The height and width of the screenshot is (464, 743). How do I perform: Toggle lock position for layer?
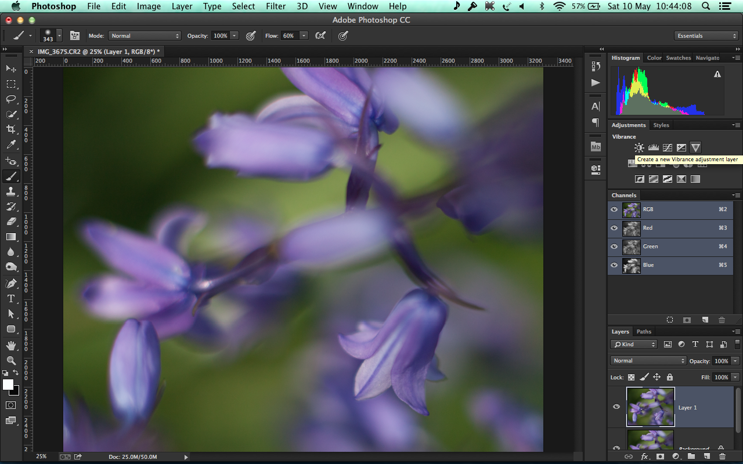pos(657,377)
